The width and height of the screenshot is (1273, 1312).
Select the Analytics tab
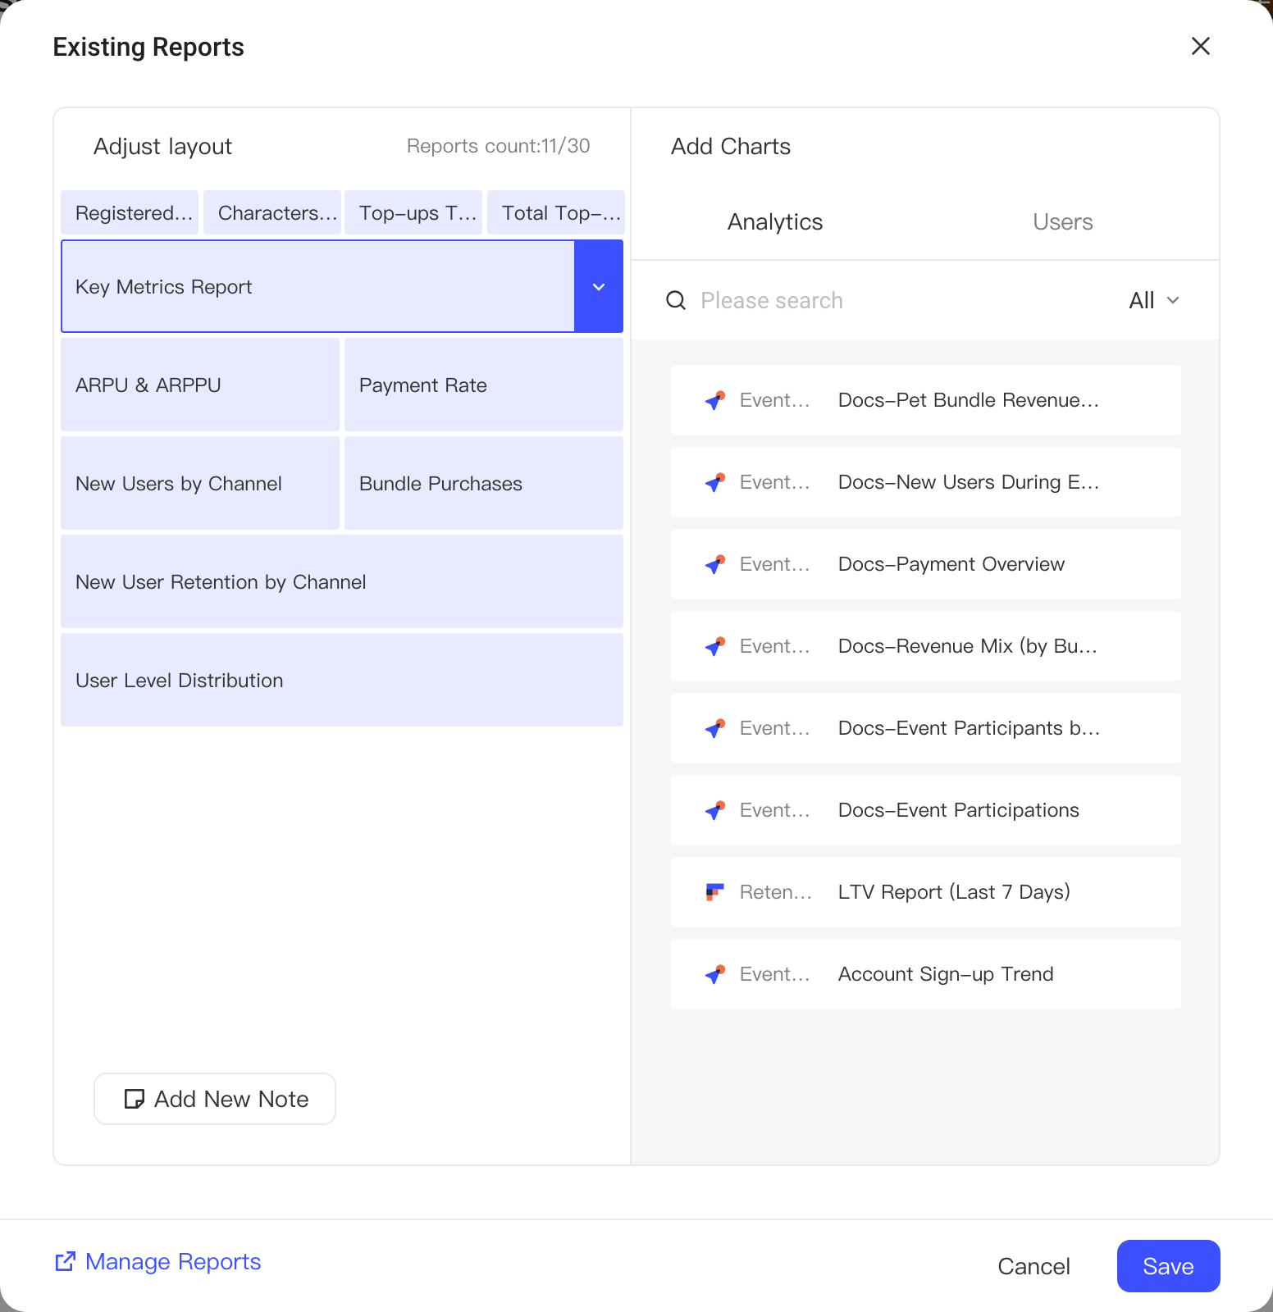pyautogui.click(x=775, y=222)
